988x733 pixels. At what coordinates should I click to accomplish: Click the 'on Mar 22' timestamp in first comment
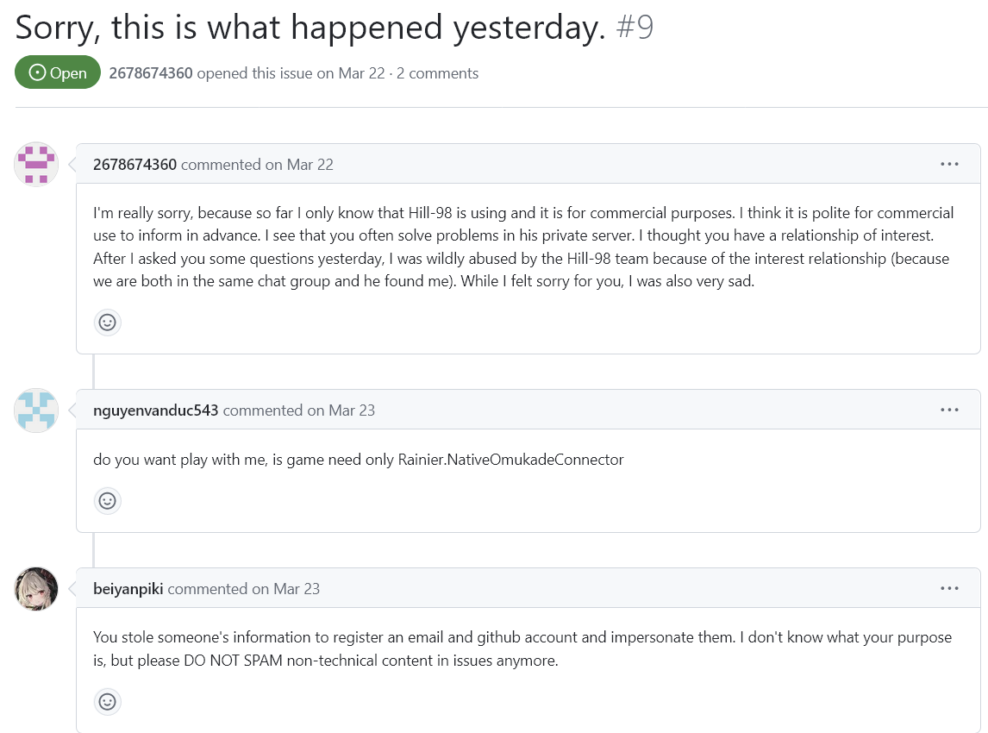[x=299, y=165]
